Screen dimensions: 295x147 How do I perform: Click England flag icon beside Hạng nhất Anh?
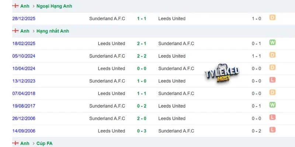click(x=15, y=31)
